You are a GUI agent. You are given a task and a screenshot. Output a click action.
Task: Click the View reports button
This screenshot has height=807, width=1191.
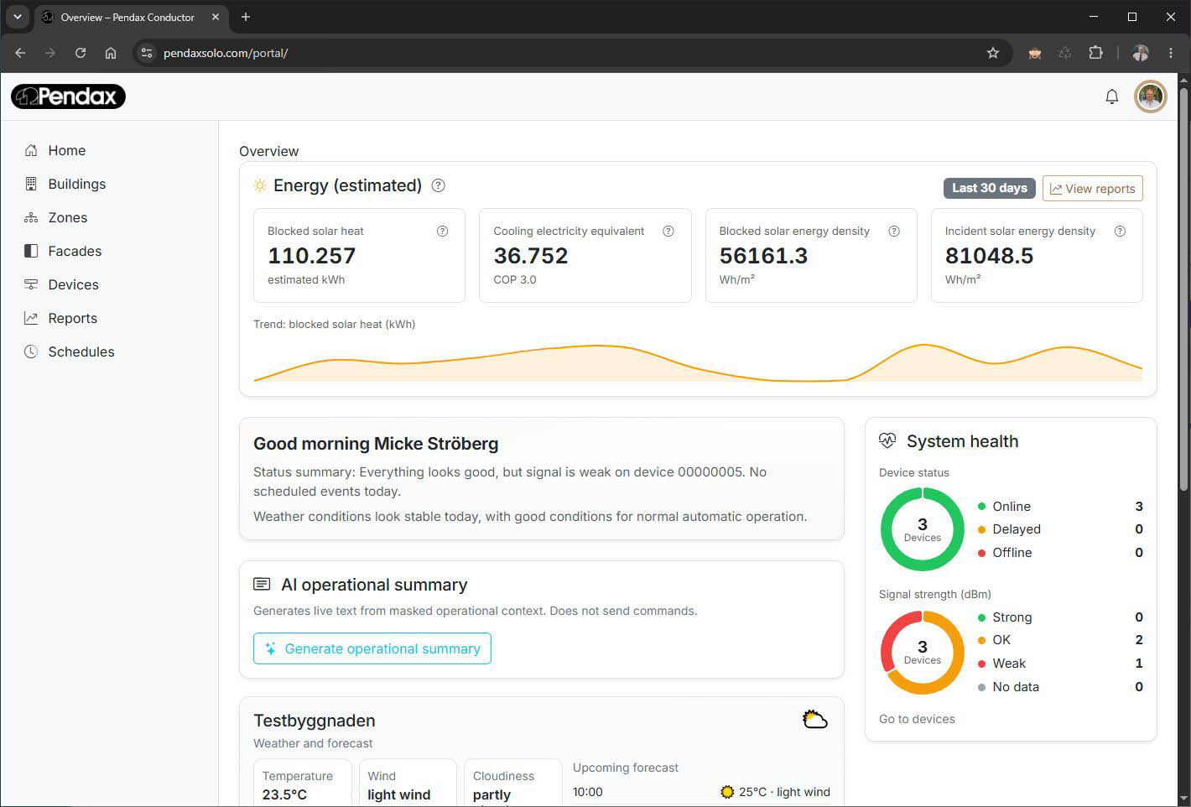click(1092, 189)
